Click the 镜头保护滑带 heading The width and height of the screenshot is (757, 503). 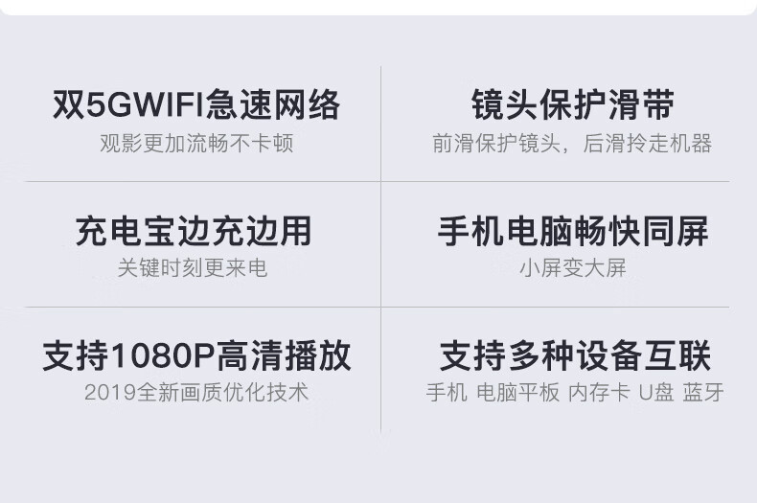click(573, 104)
